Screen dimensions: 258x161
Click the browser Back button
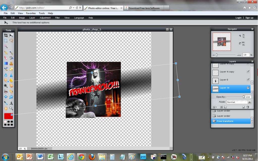tap(4, 8)
